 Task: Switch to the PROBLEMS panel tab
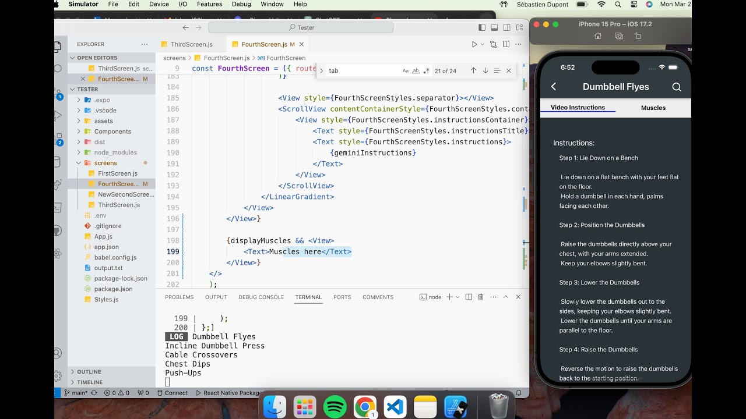click(x=179, y=297)
